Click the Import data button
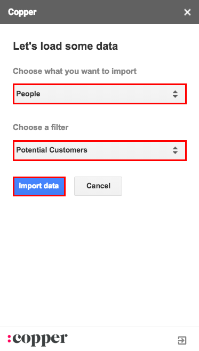 click(39, 186)
